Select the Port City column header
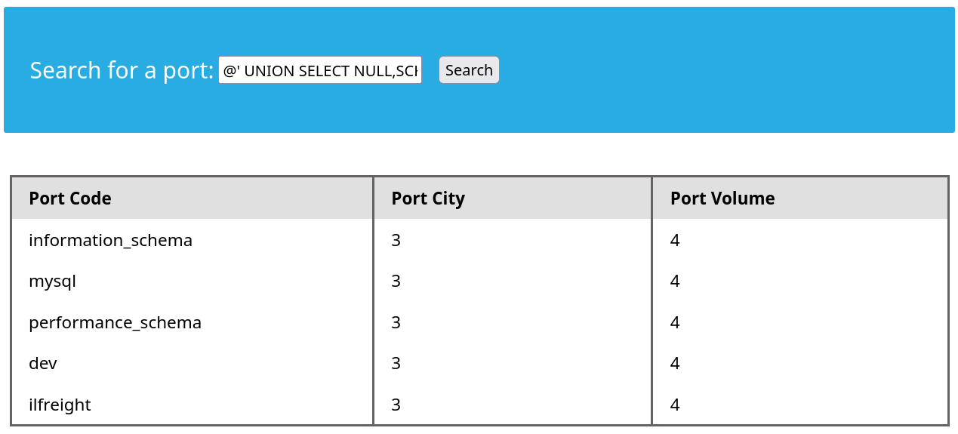The image size is (958, 434). click(428, 199)
